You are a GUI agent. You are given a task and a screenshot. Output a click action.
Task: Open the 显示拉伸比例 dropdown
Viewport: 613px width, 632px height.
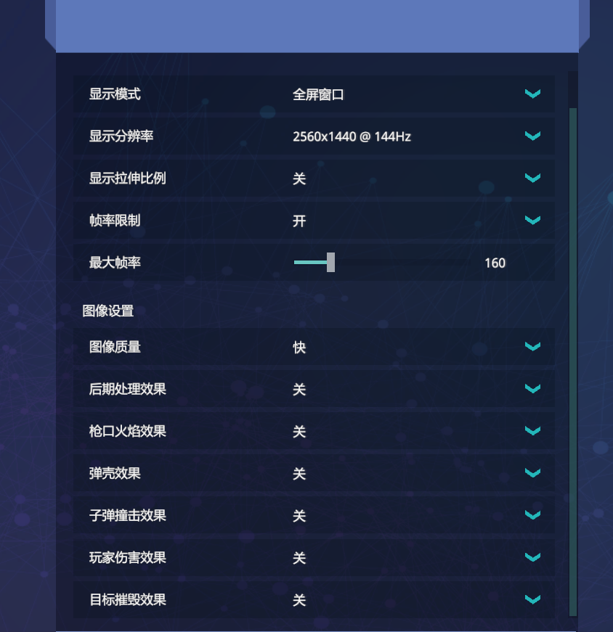click(532, 178)
